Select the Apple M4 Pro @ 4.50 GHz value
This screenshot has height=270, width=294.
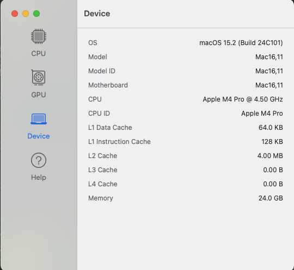click(243, 99)
